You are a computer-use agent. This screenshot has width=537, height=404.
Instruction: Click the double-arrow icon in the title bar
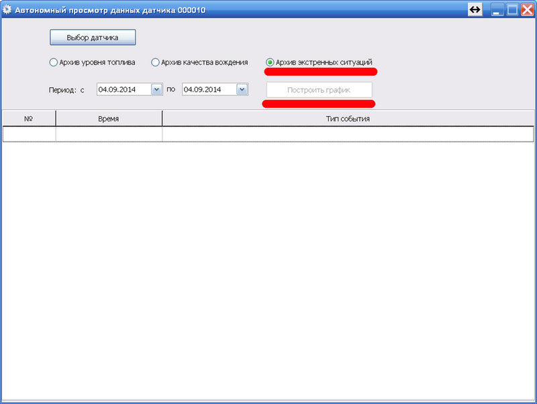coord(475,9)
